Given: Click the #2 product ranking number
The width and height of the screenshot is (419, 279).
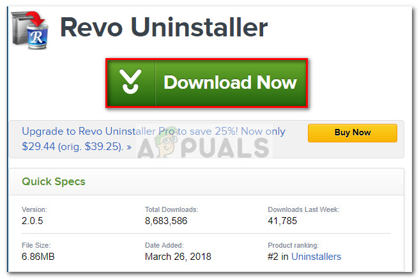Looking at the screenshot, I should (274, 257).
